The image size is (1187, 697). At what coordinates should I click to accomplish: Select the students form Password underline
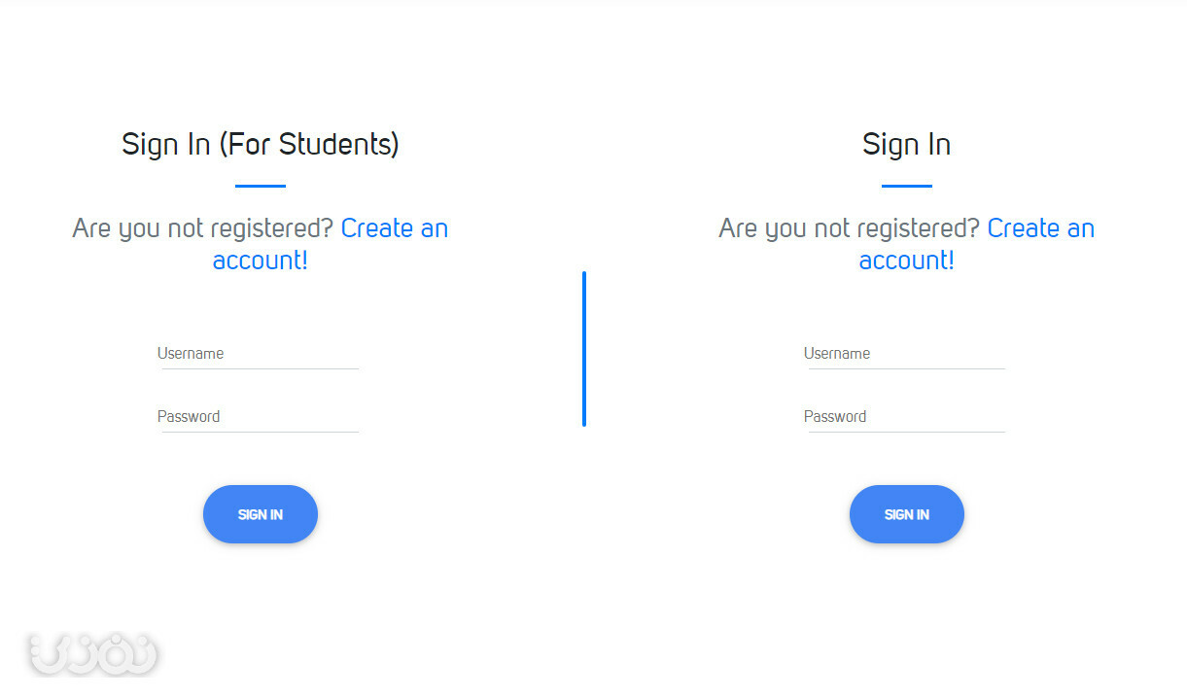[x=261, y=432]
